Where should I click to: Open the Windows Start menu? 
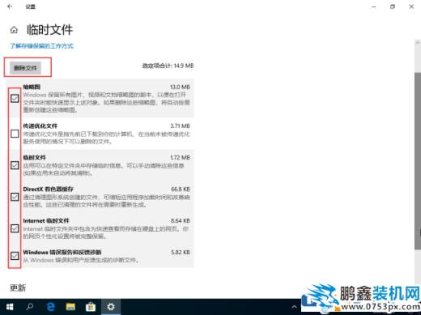coord(10,307)
